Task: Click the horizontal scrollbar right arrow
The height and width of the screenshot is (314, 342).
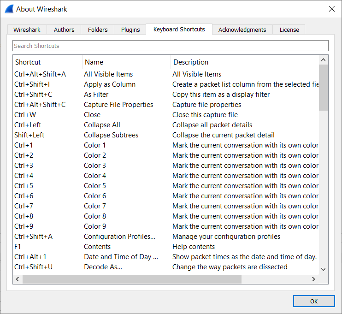Action: tap(313, 279)
